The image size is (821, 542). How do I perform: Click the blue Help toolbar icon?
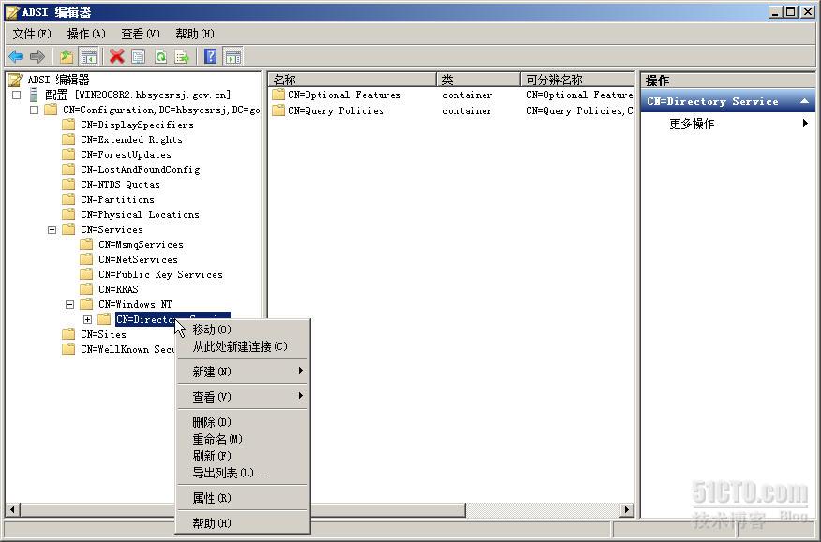click(x=211, y=56)
